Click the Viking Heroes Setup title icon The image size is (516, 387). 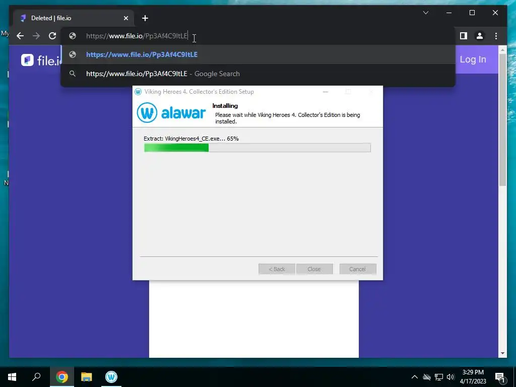point(138,92)
